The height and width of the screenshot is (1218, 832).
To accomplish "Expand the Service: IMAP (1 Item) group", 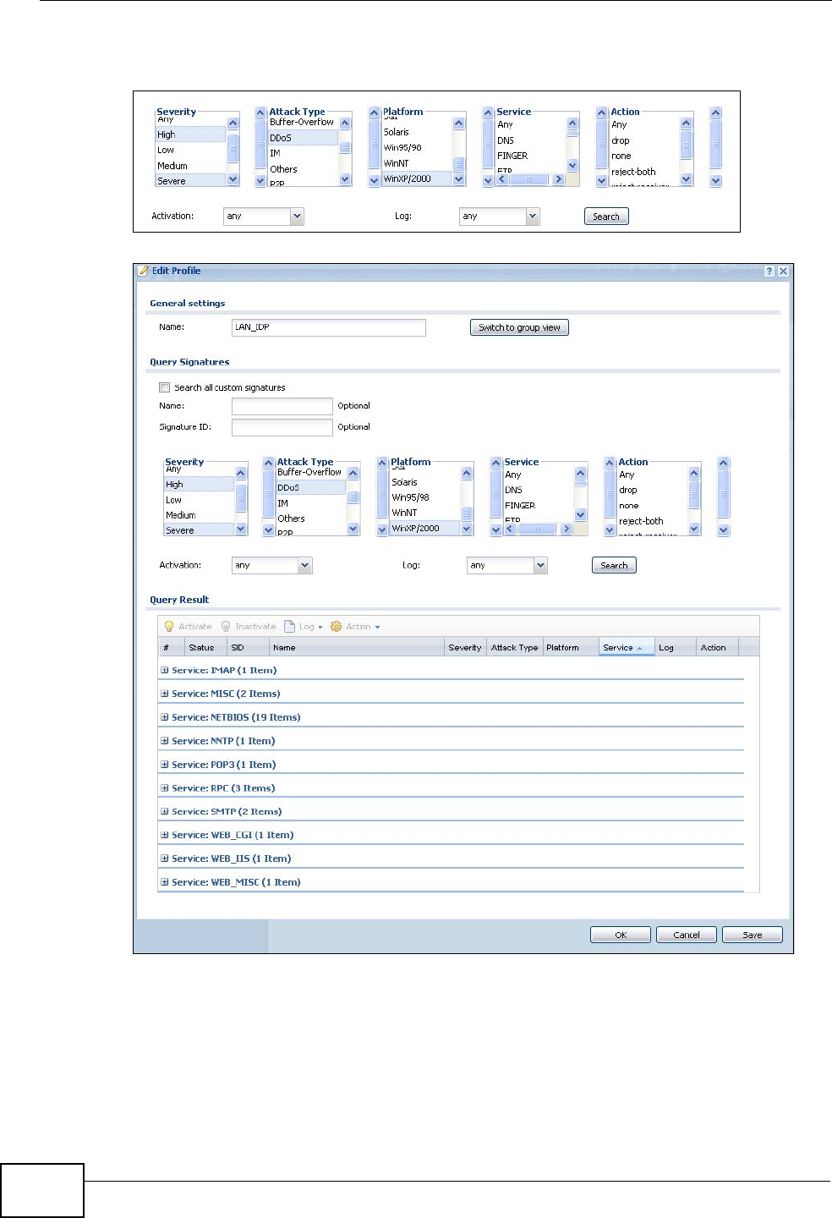I will coord(165,670).
